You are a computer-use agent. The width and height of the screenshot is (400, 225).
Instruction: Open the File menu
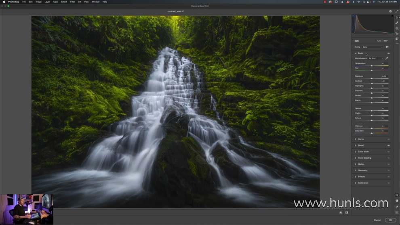24,2
